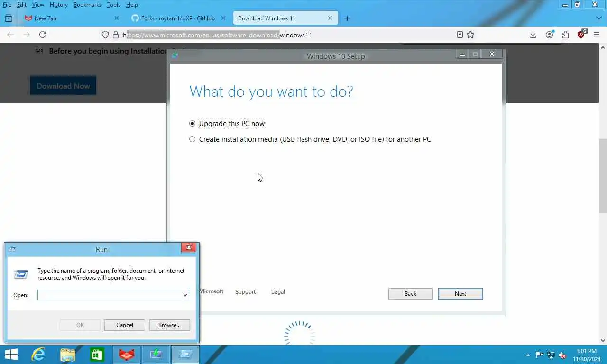Viewport: 607px width, 364px height.
Task: Click the Download Now button on the page
Action: [63, 86]
